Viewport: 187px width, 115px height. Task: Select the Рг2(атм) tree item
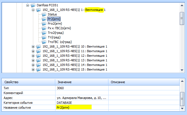[53, 19]
